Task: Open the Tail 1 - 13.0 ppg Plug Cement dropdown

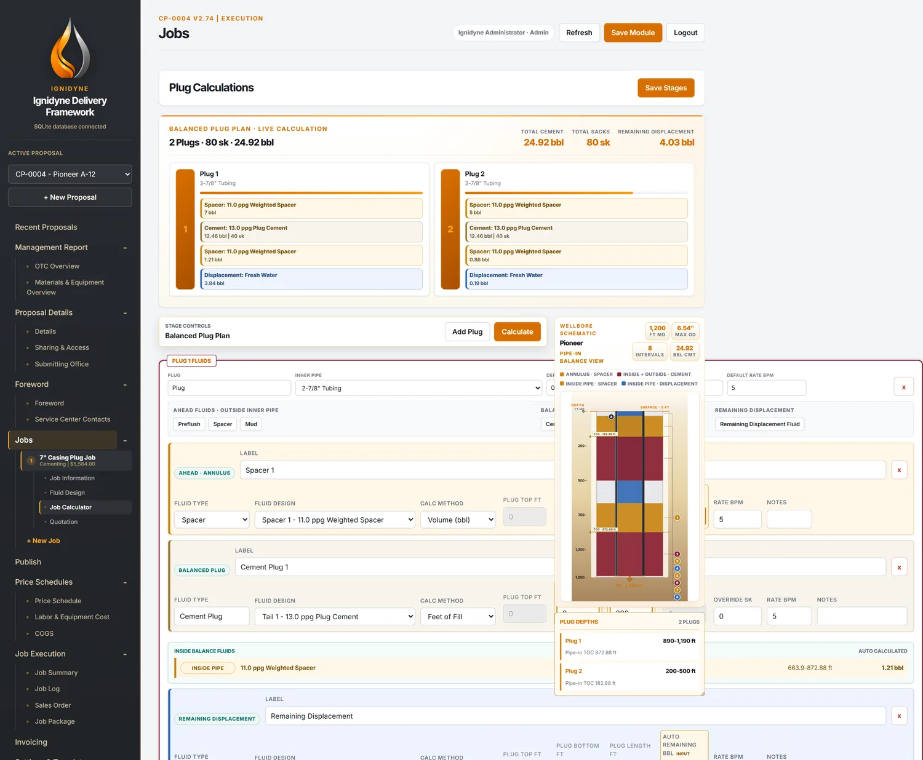Action: point(335,616)
